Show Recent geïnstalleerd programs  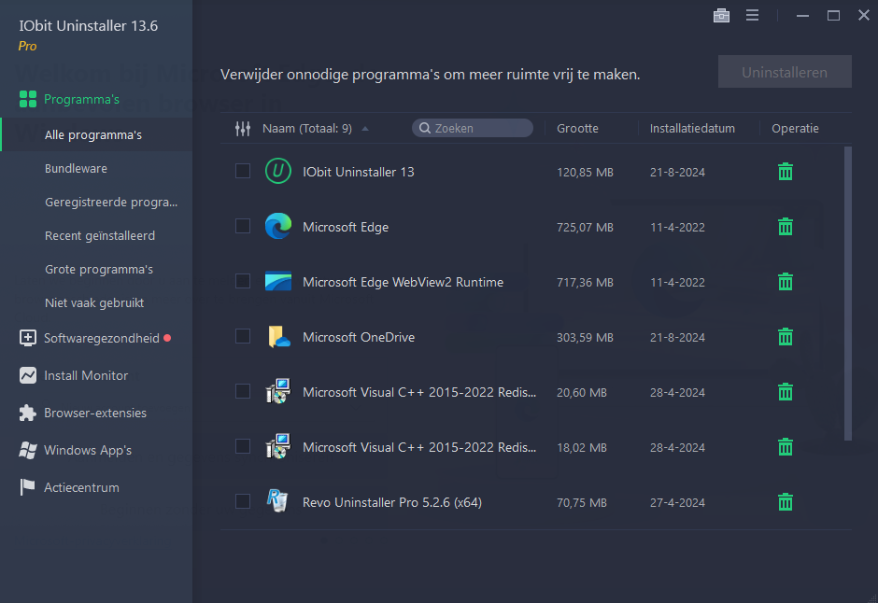click(100, 235)
